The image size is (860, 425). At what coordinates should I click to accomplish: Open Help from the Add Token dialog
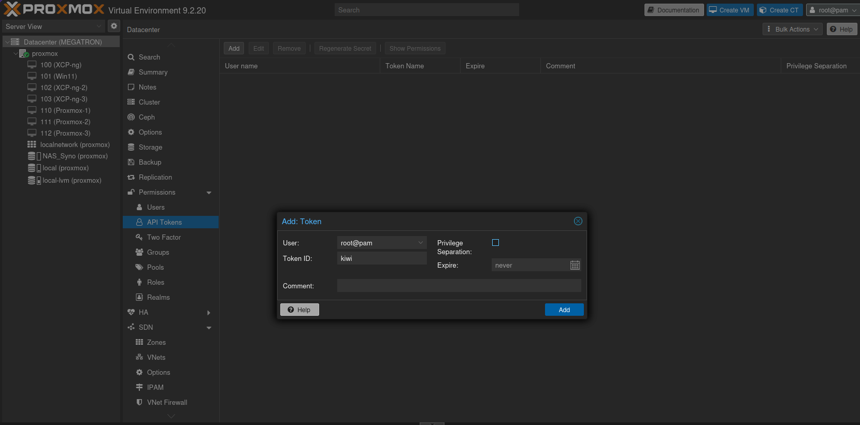[299, 310]
